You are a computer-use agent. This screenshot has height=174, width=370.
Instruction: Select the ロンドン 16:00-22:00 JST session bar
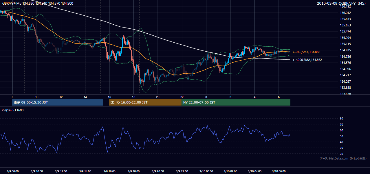145,102
